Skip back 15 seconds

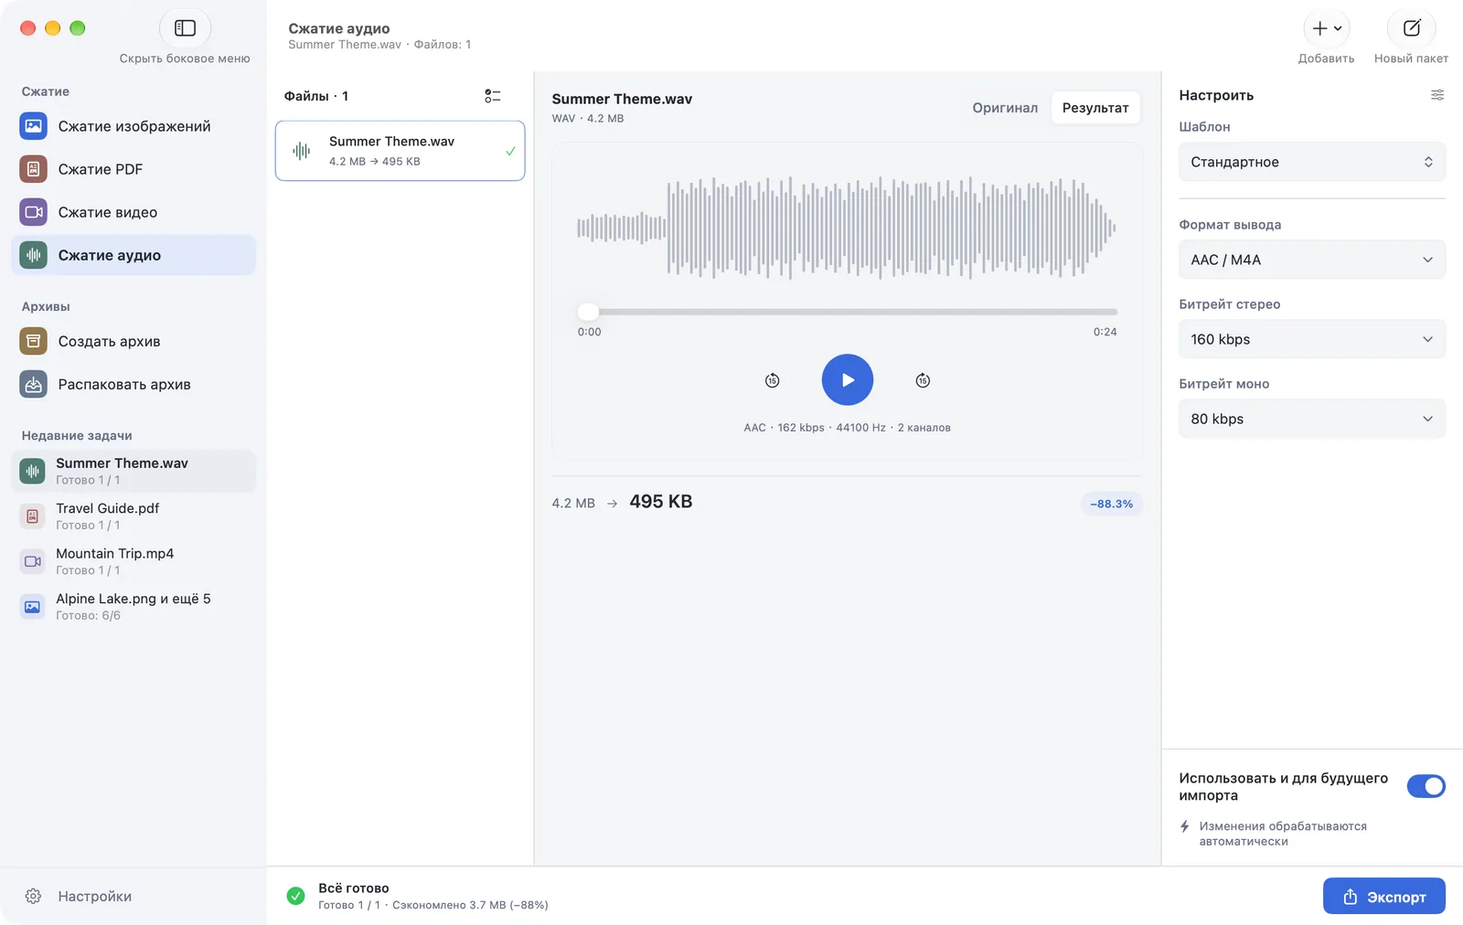[x=773, y=380]
